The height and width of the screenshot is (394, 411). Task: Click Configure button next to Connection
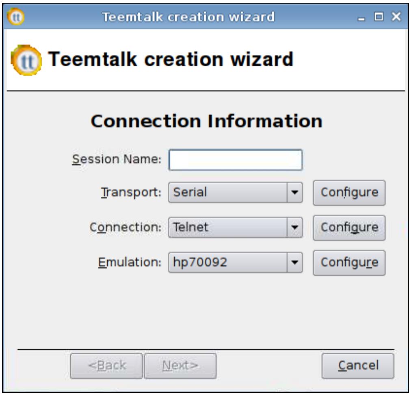(x=349, y=228)
